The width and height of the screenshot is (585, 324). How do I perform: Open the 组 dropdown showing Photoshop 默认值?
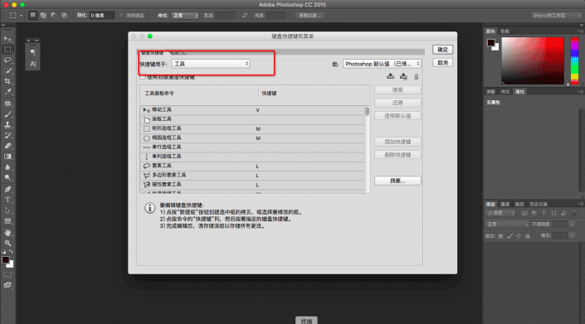click(x=382, y=64)
